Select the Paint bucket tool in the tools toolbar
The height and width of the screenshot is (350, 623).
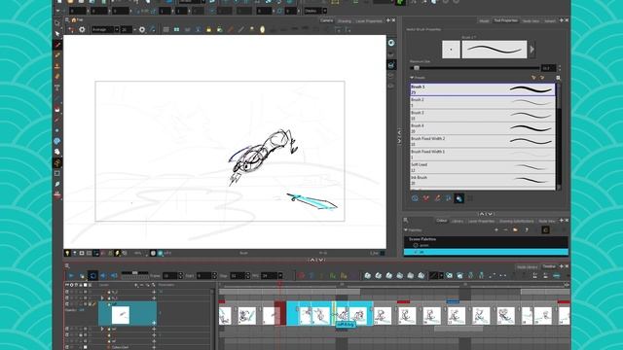point(57,109)
